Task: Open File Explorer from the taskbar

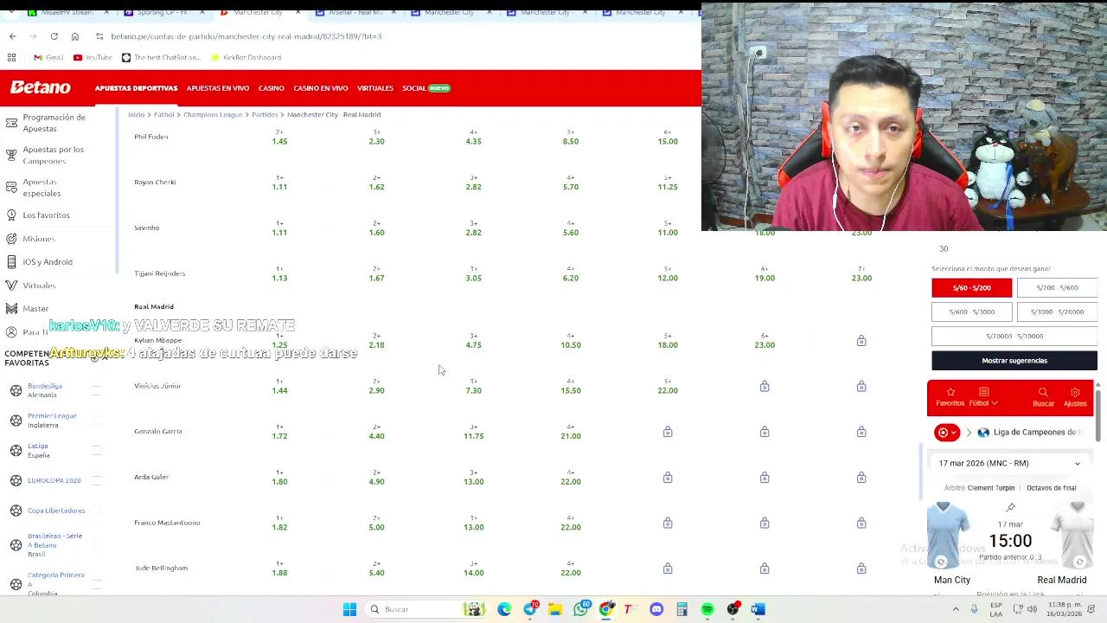Action: (x=555, y=609)
